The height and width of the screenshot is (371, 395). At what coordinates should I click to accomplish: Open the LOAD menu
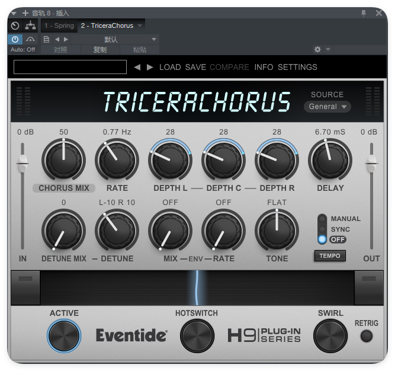(170, 68)
